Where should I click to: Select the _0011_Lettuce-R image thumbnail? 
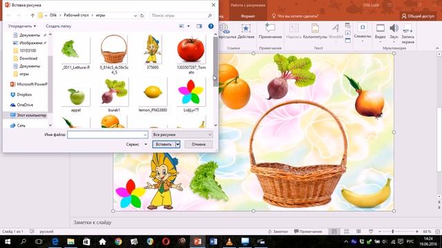[x=76, y=53]
